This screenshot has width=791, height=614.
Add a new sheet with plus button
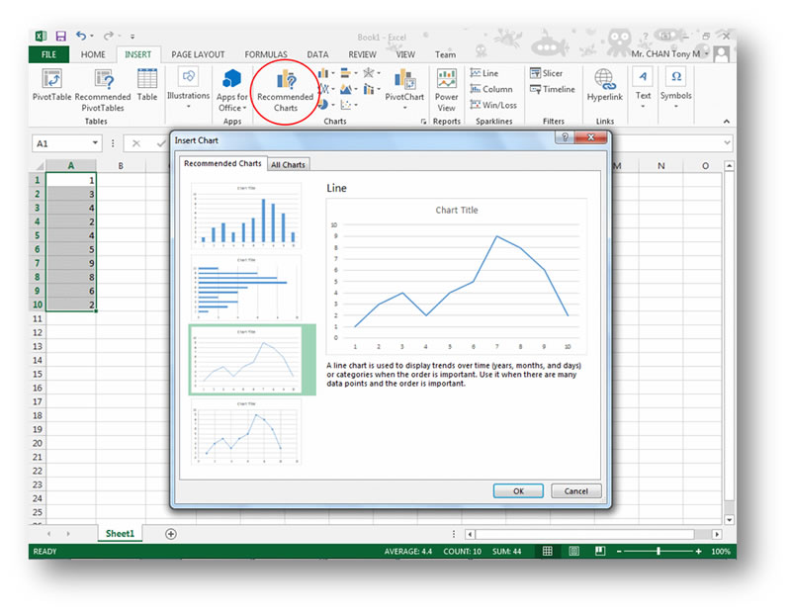tap(171, 534)
